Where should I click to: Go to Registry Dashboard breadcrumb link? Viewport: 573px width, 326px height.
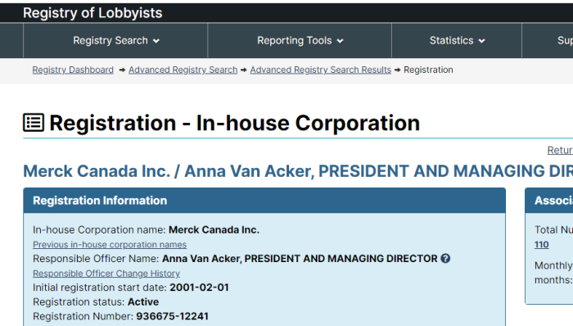pos(73,70)
